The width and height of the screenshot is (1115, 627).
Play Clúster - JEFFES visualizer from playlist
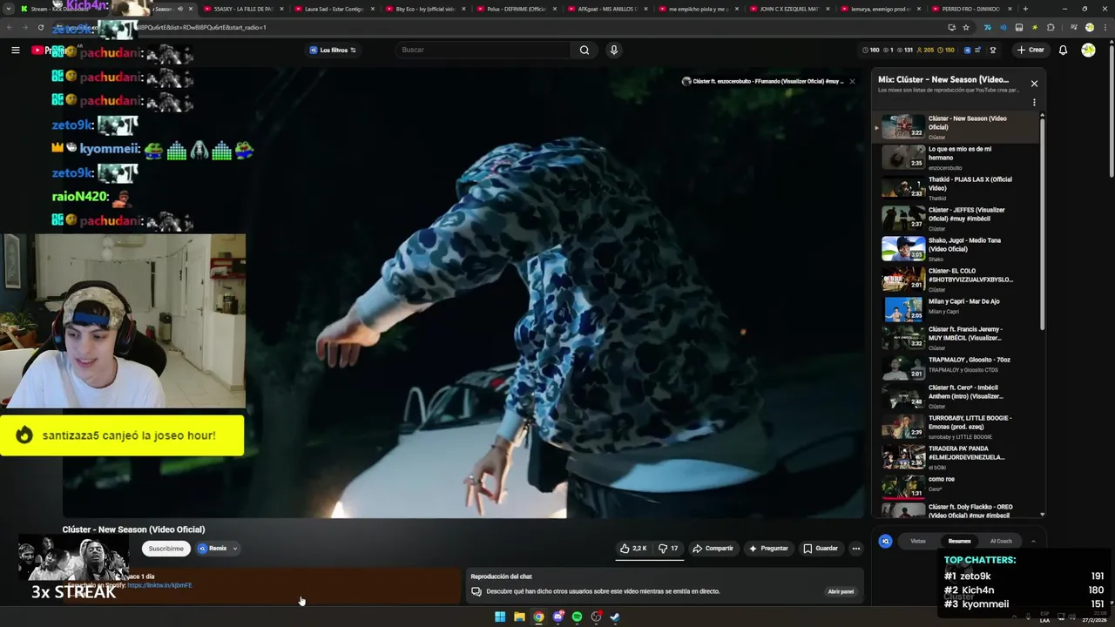(x=958, y=219)
